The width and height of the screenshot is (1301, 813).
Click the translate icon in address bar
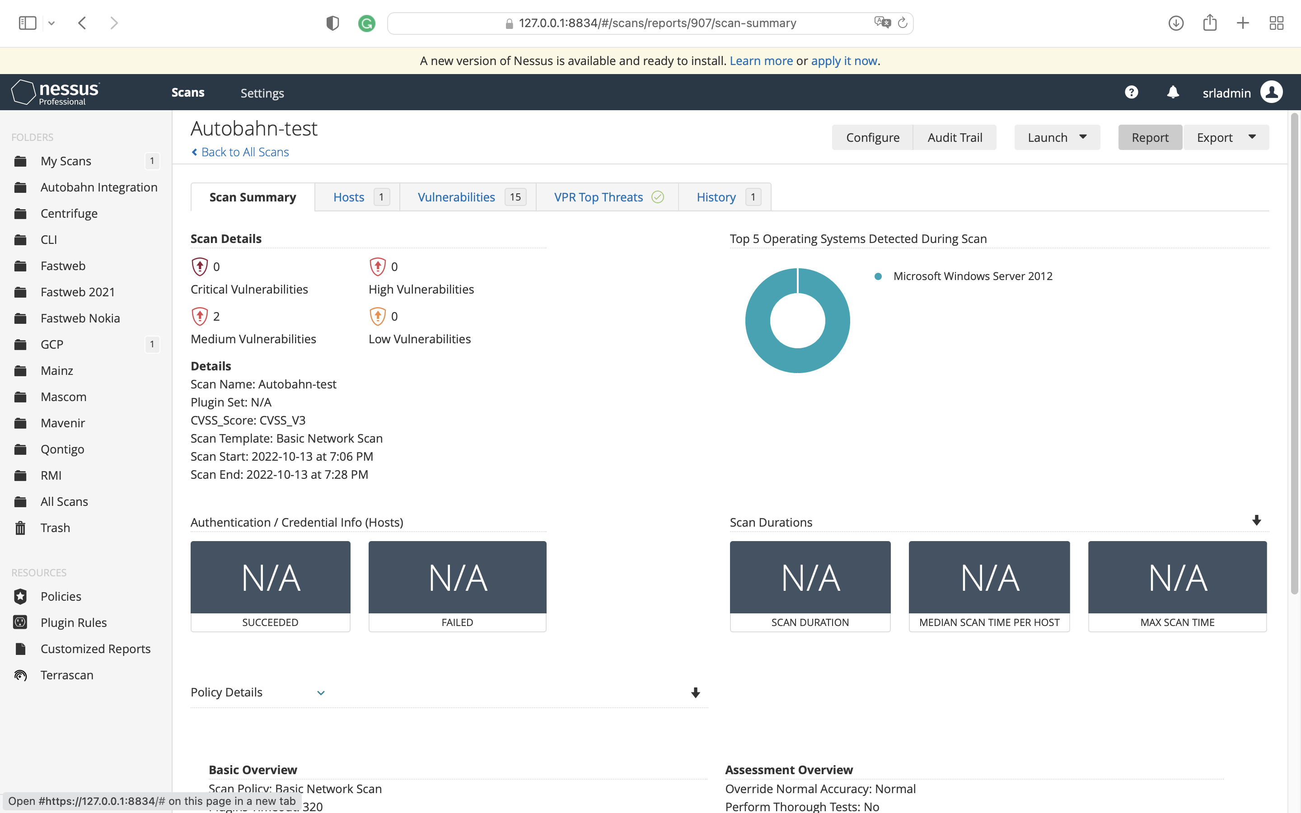(x=882, y=23)
